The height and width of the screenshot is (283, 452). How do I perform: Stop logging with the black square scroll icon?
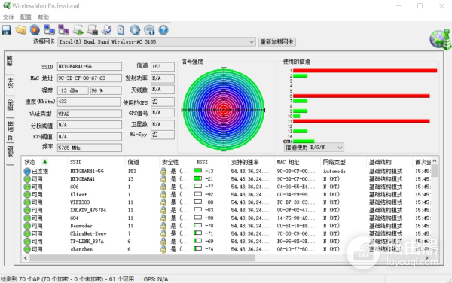click(92, 29)
